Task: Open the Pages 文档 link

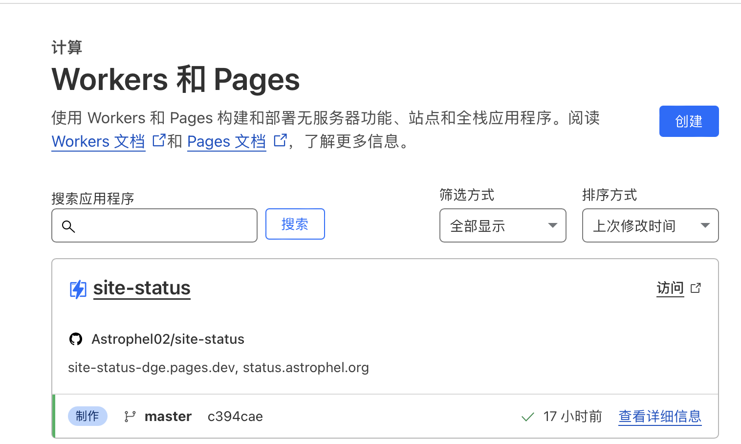Action: click(x=227, y=141)
